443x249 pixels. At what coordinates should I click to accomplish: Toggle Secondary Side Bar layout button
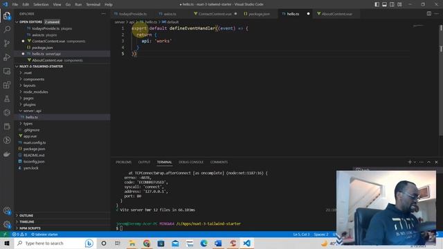click(x=392, y=4)
